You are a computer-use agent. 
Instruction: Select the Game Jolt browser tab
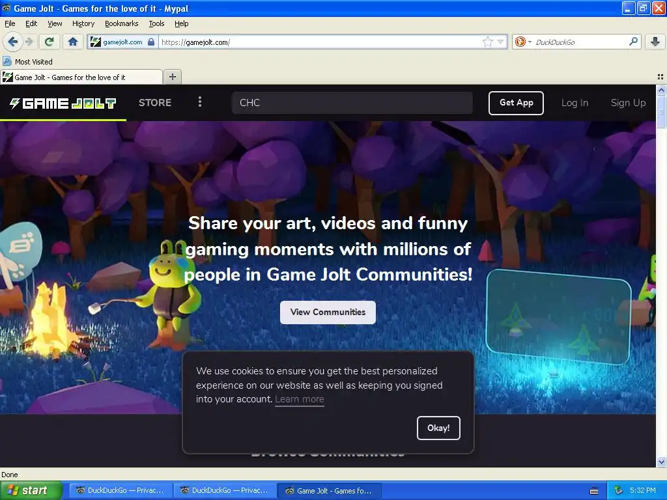(x=81, y=77)
